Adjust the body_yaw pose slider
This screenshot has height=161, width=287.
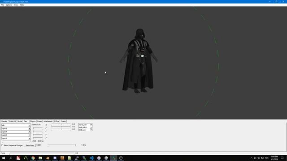click(x=61, y=129)
